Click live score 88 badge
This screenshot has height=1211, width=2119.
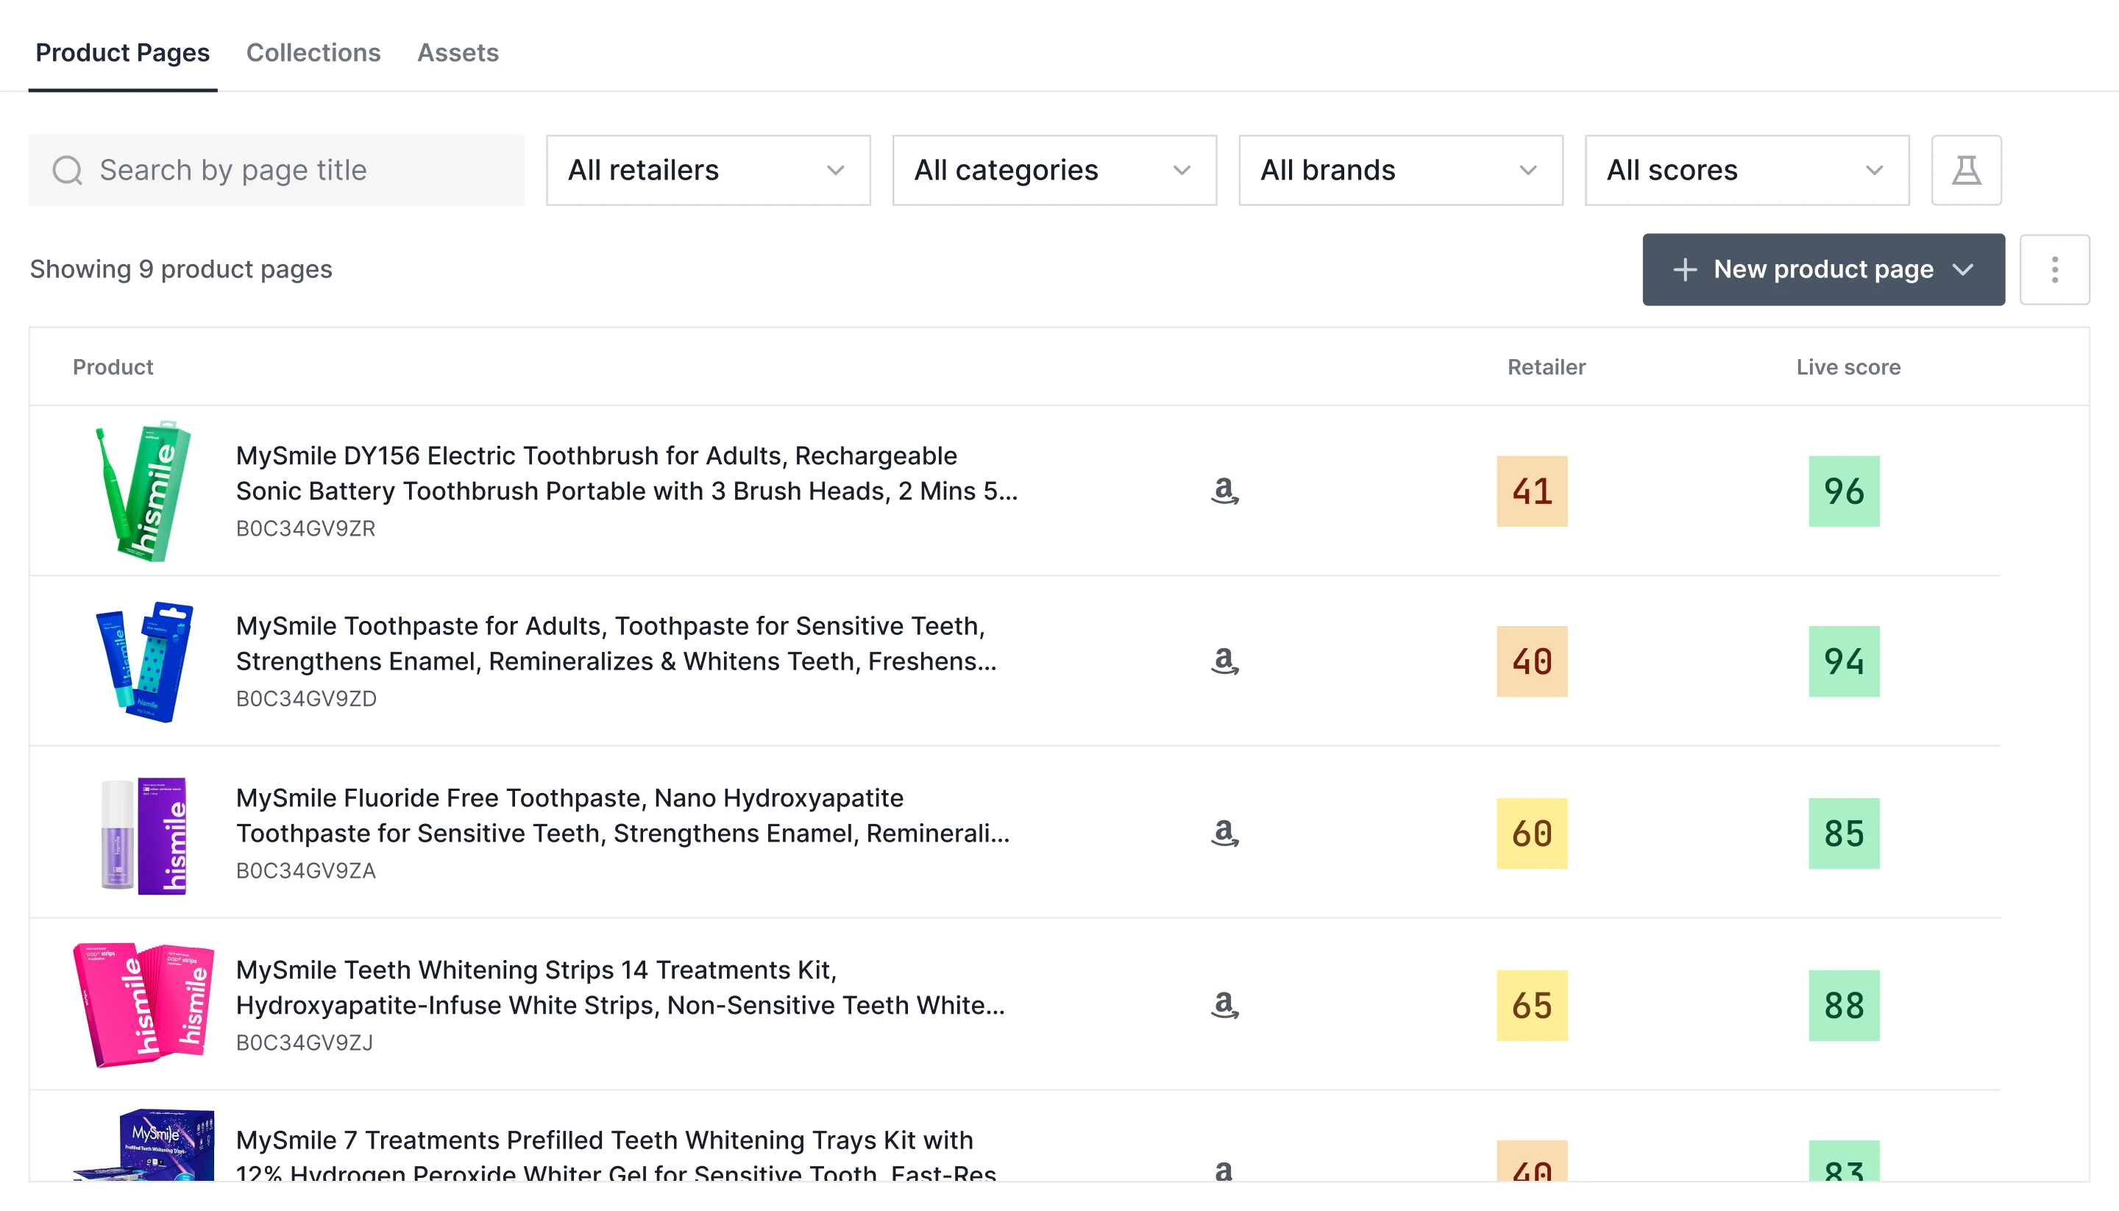click(x=1844, y=1006)
